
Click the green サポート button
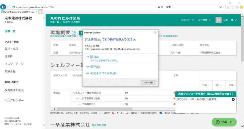point(224,122)
